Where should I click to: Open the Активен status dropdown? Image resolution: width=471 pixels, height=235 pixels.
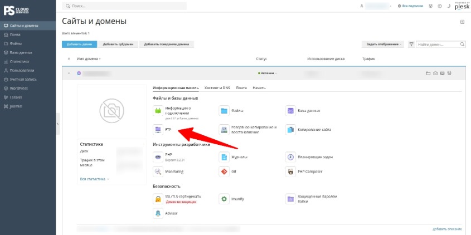(x=267, y=74)
